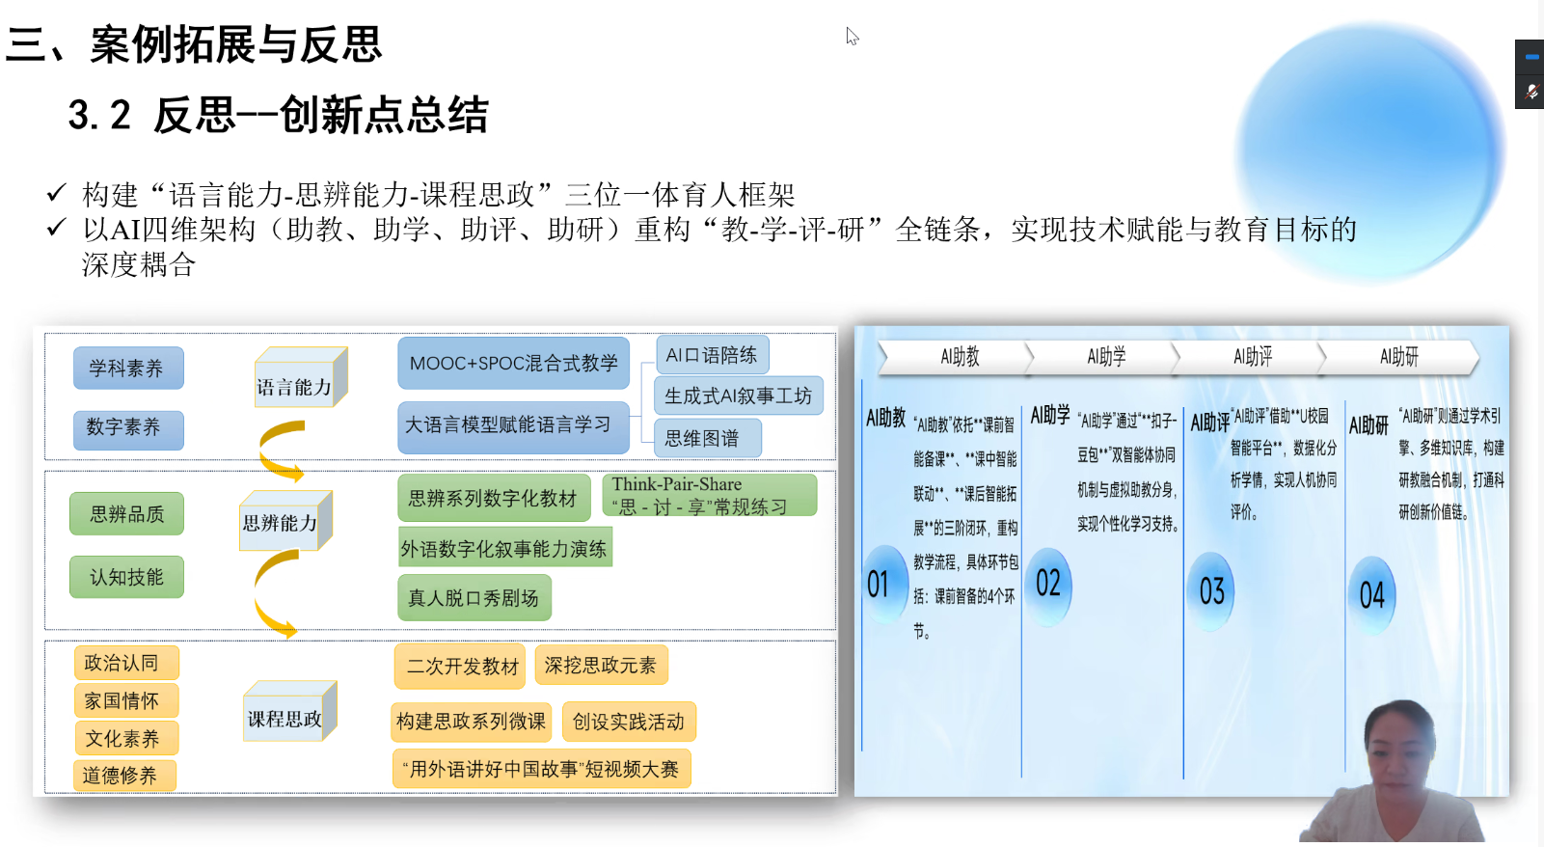Click the 思维图谱 box
Image resolution: width=1544 pixels, height=847 pixels.
pyautogui.click(x=708, y=439)
